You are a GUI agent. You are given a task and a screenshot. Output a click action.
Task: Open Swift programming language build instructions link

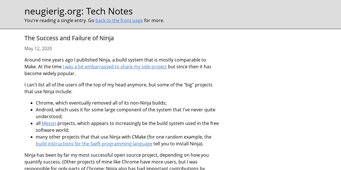point(94,144)
